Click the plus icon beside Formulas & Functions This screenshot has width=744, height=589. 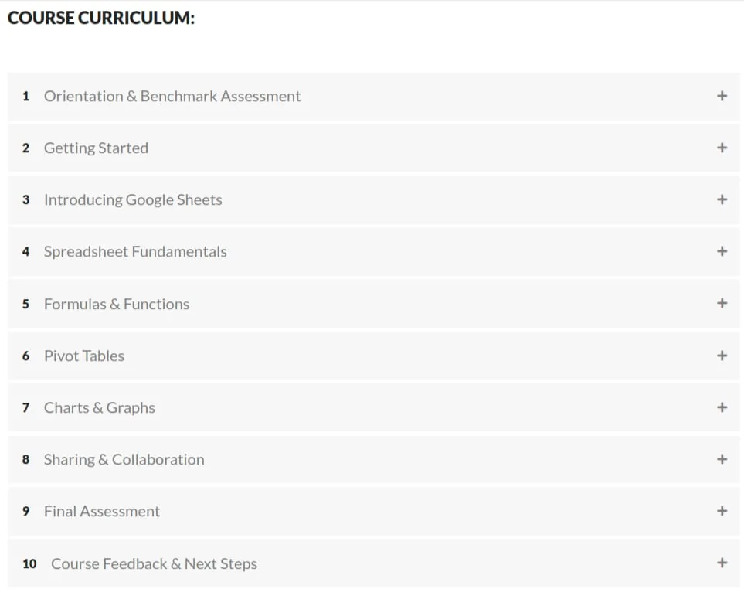click(x=722, y=303)
